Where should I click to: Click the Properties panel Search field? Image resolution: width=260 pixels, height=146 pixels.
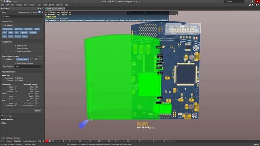click(22, 16)
